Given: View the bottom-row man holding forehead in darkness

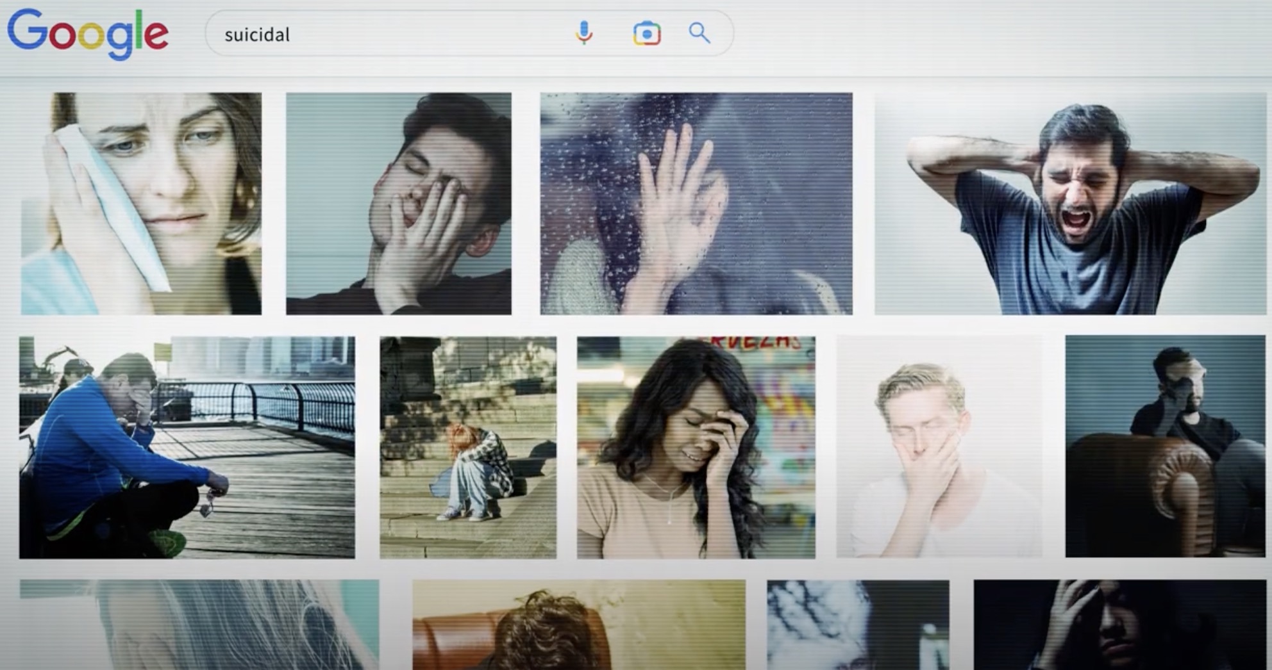Looking at the screenshot, I should coord(1119,625).
